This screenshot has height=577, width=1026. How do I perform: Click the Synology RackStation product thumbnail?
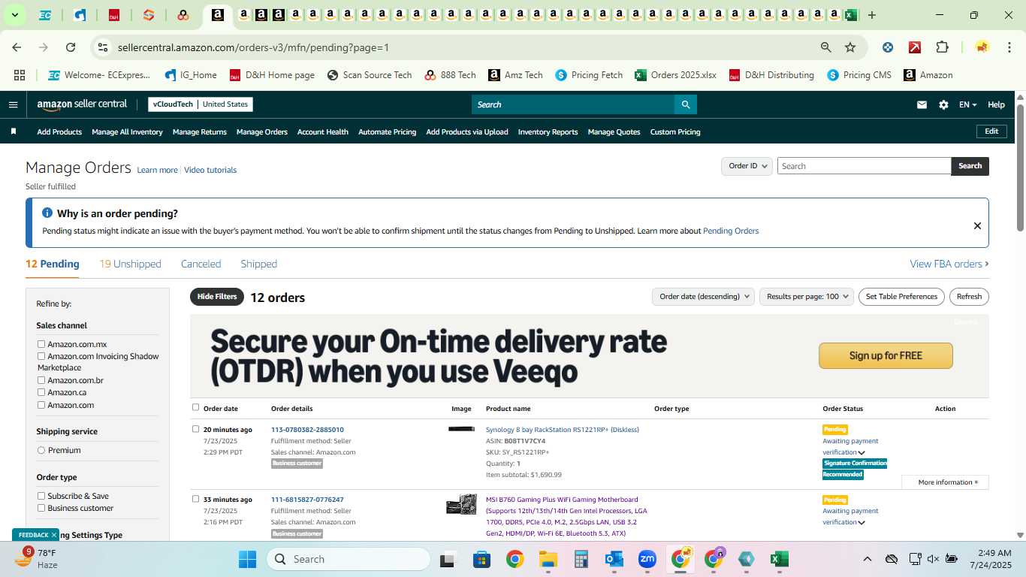pyautogui.click(x=461, y=429)
